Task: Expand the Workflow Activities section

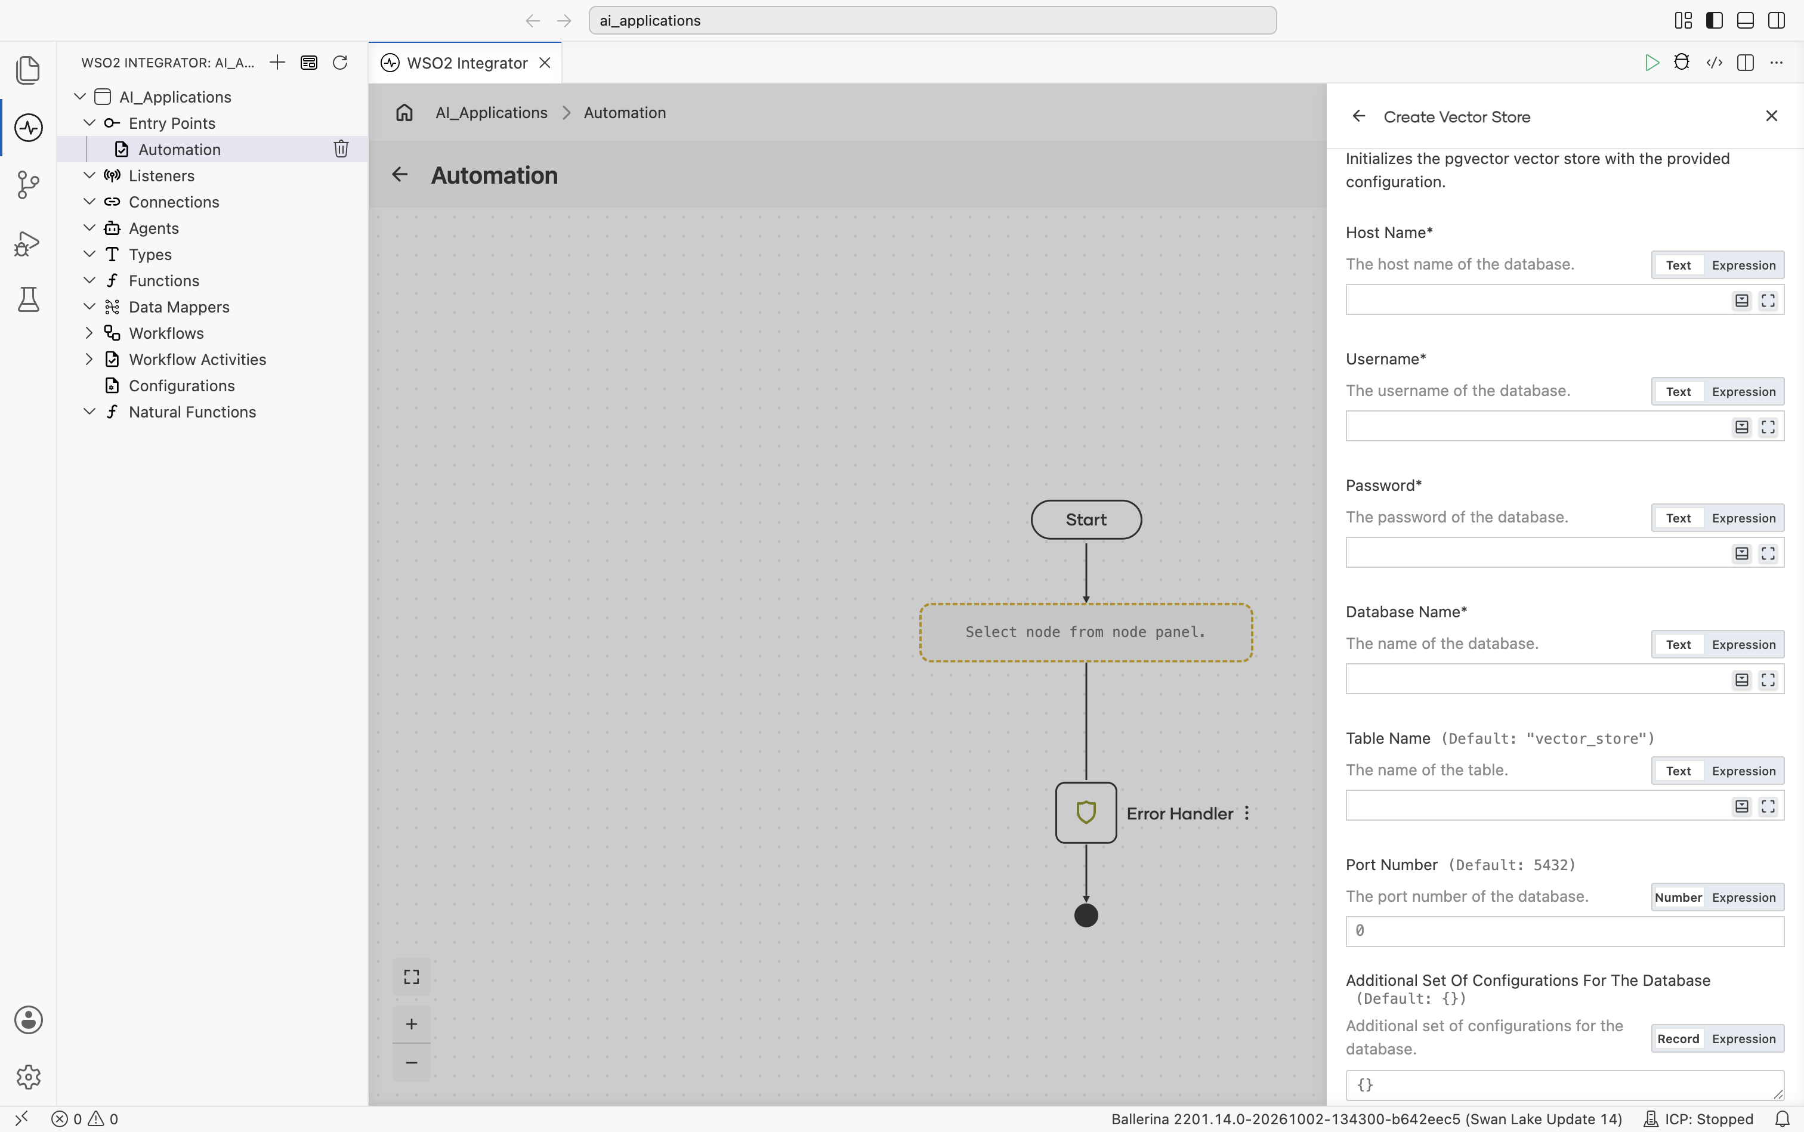Action: coord(89,360)
